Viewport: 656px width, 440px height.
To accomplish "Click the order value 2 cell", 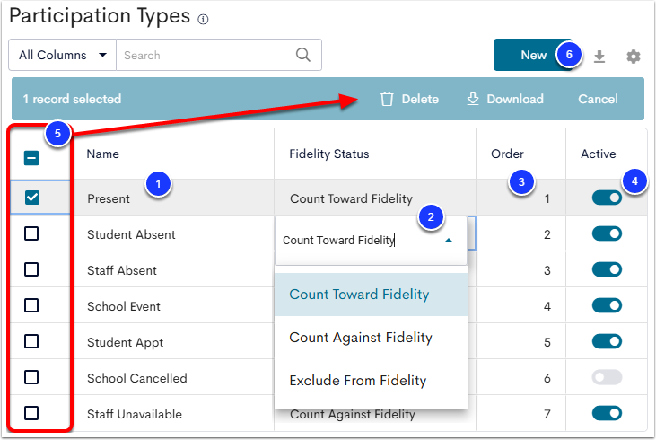I will point(520,234).
